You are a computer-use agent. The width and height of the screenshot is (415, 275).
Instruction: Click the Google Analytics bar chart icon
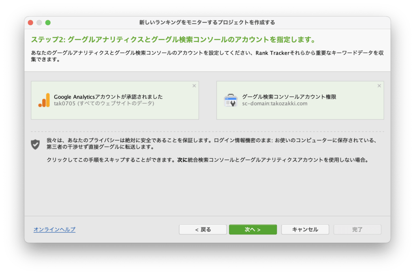click(44, 100)
